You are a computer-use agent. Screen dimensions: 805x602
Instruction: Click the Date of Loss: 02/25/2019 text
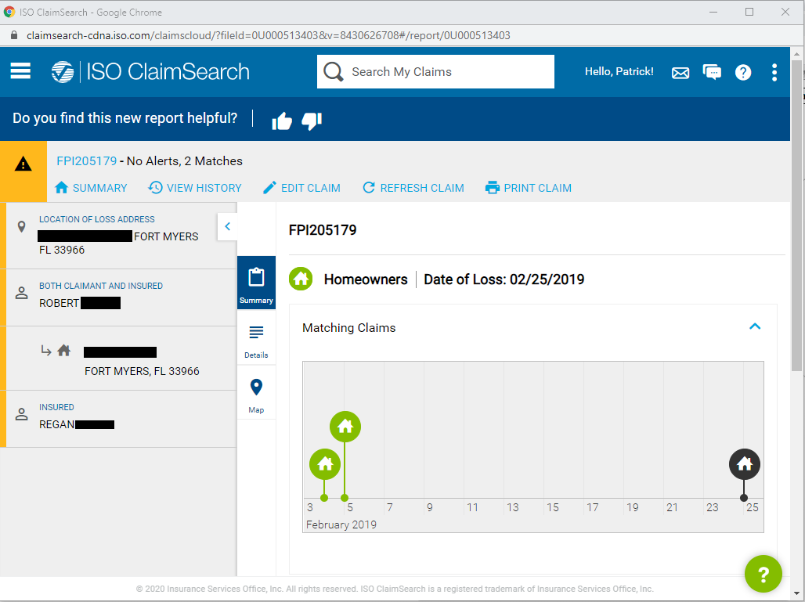point(504,279)
